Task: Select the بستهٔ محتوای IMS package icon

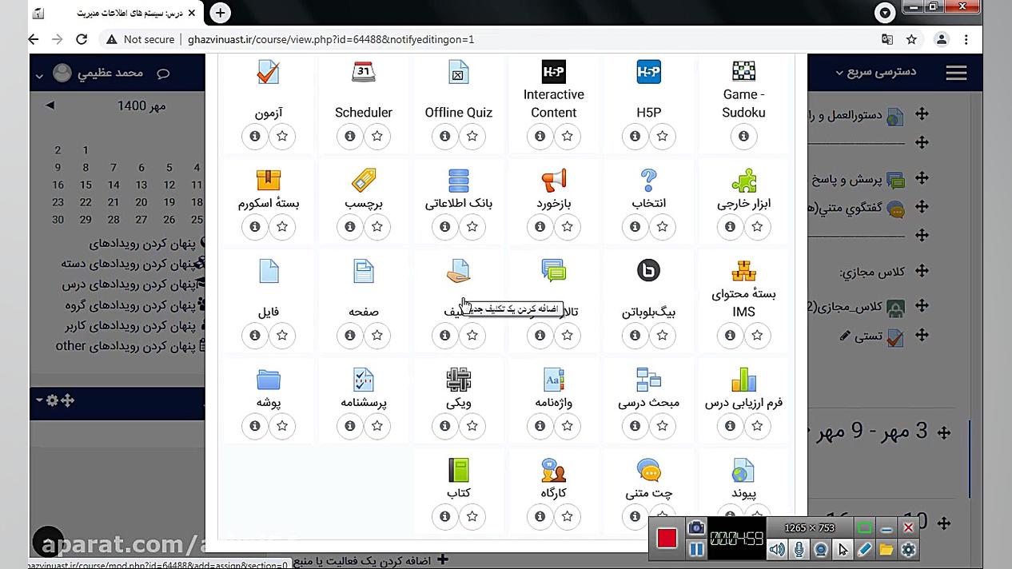Action: (743, 271)
